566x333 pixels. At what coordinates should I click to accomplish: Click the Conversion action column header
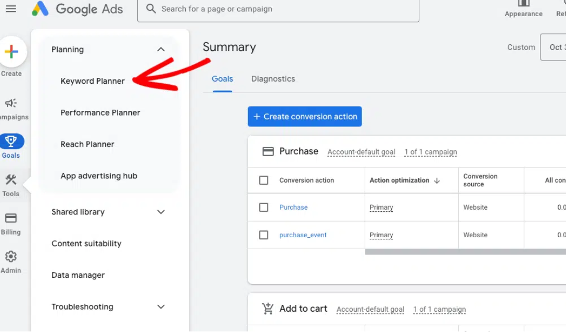[x=306, y=180]
